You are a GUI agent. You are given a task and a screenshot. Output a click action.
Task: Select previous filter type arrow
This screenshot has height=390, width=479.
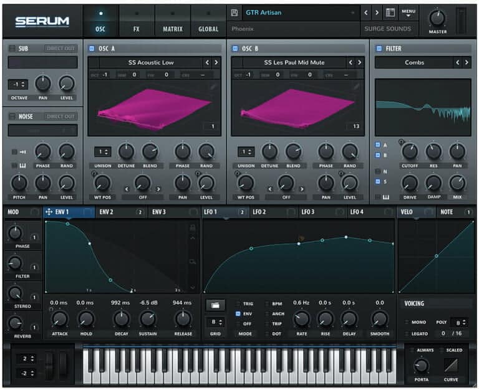pyautogui.click(x=458, y=62)
